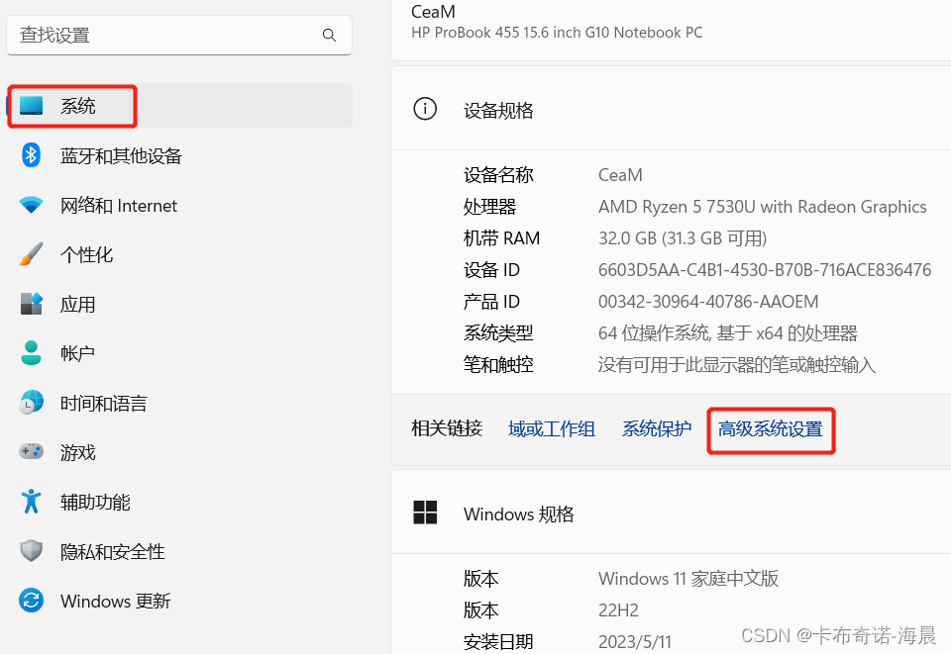Screen dimensions: 951x654
Task: Select the 系统 sidebar icon
Action: click(32, 106)
